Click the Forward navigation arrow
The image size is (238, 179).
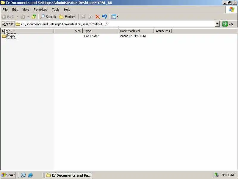23,17
